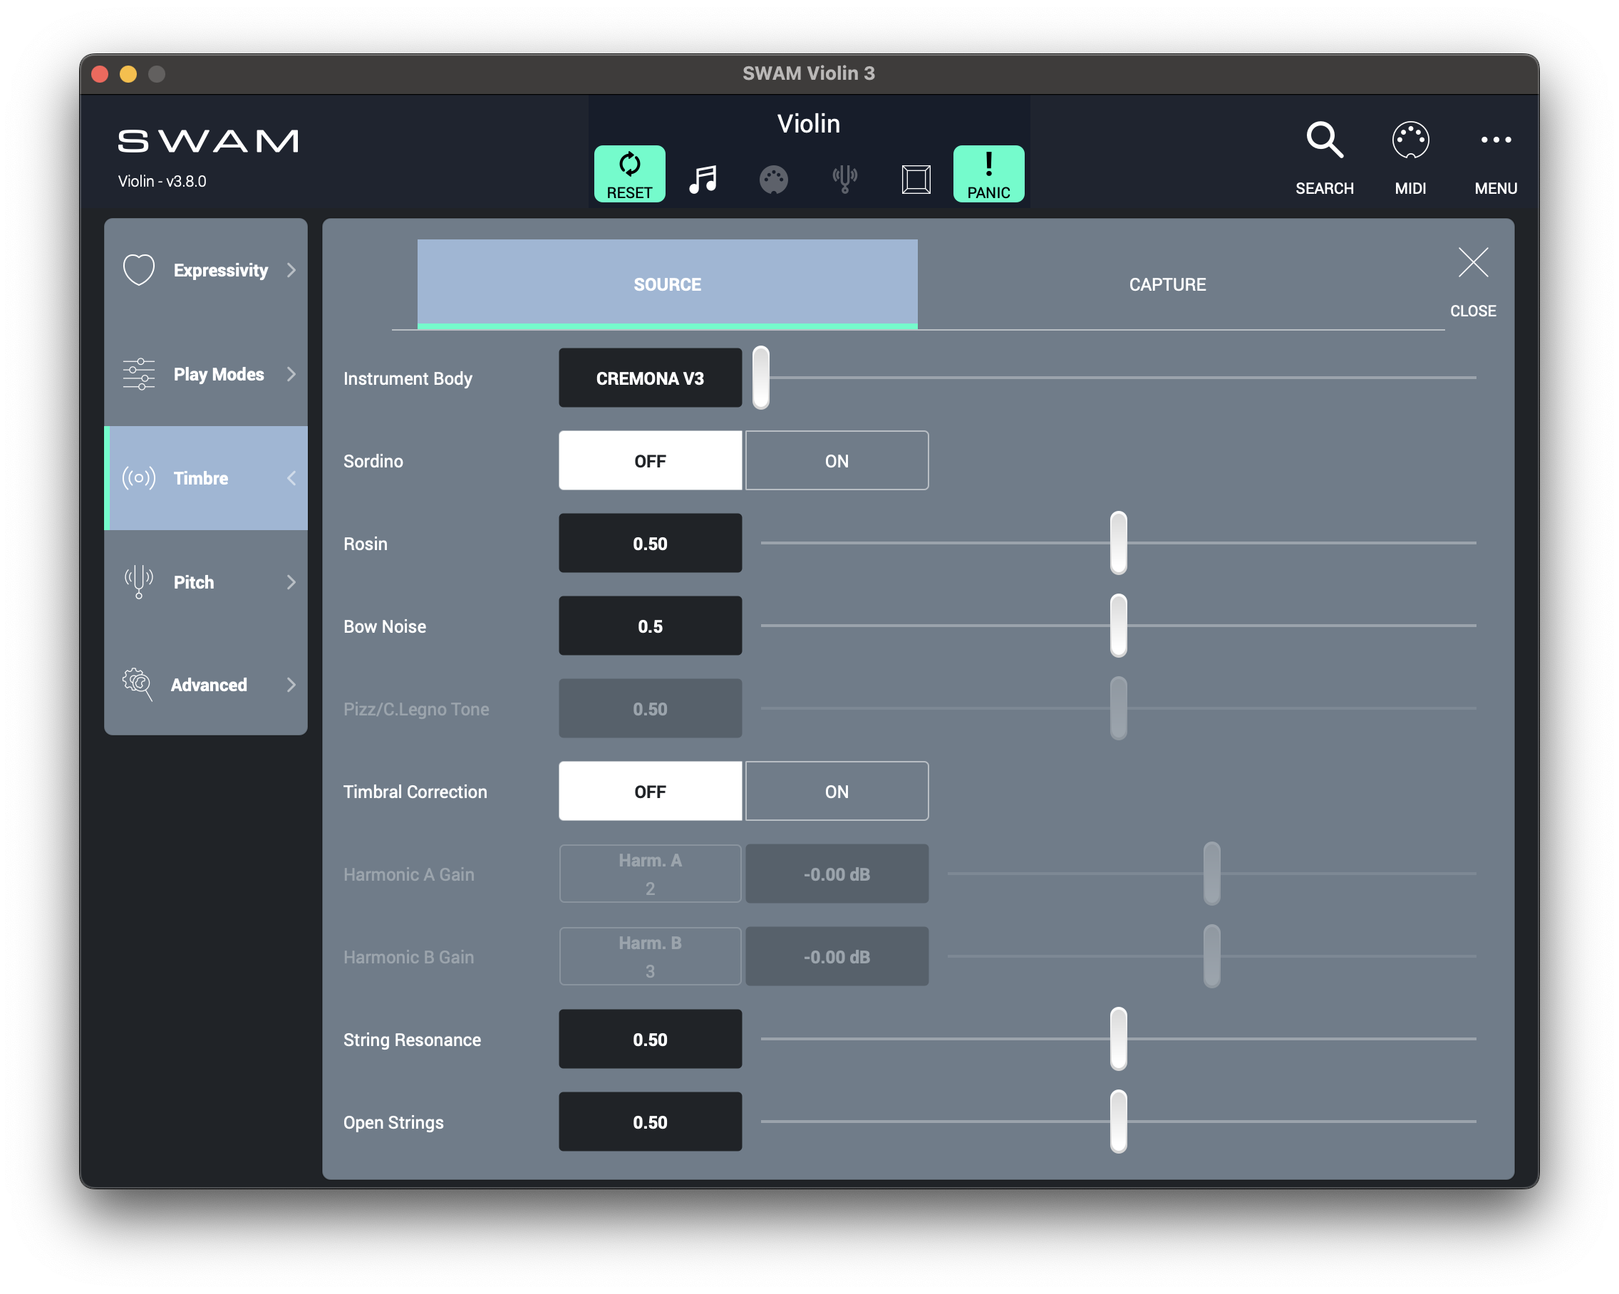Viewport: 1619px width, 1294px height.
Task: Expand the Expressivity section
Action: pyautogui.click(x=206, y=269)
